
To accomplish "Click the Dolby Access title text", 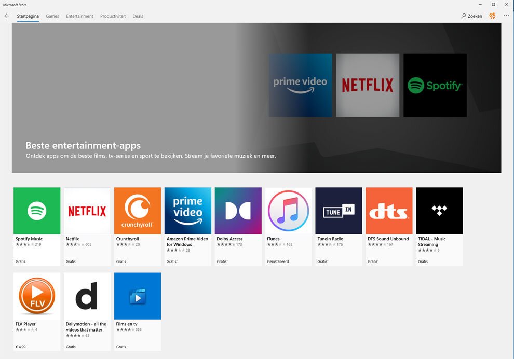I will pyautogui.click(x=230, y=239).
